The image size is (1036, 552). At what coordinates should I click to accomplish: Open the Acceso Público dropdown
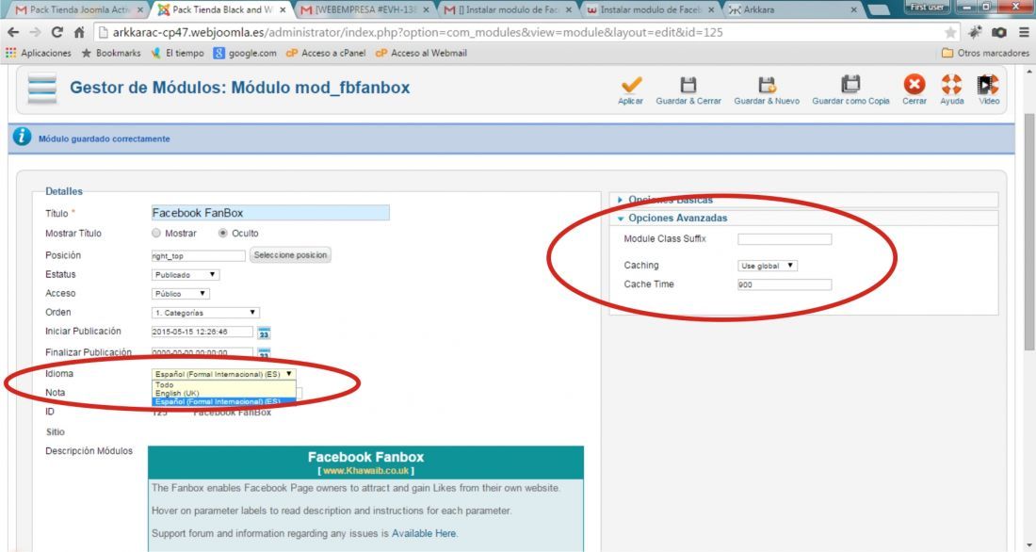pyautogui.click(x=181, y=294)
